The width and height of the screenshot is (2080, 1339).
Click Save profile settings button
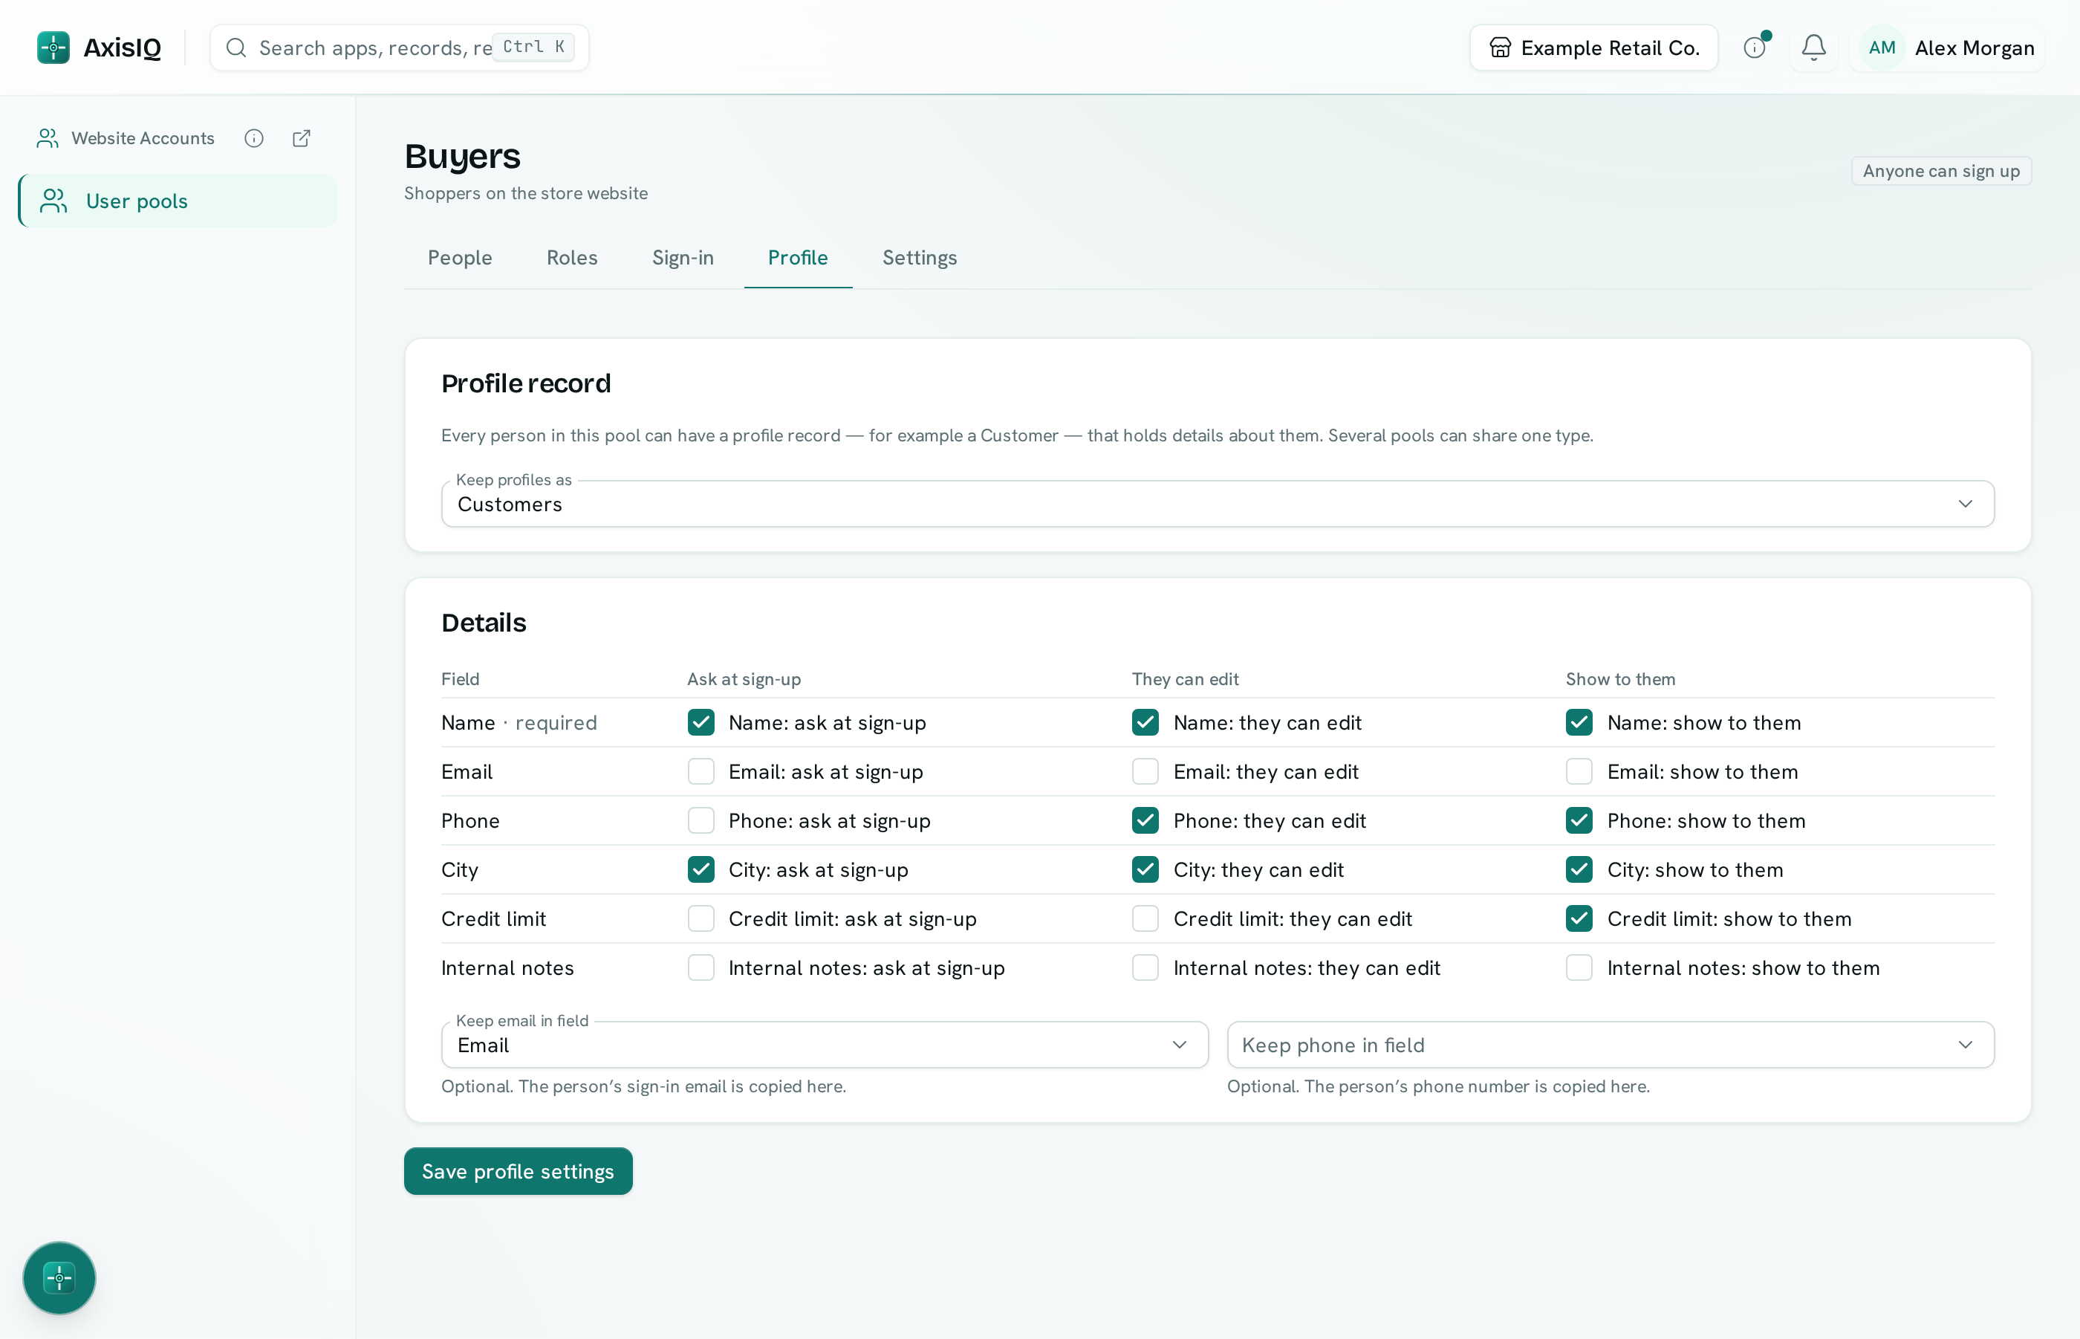518,1171
